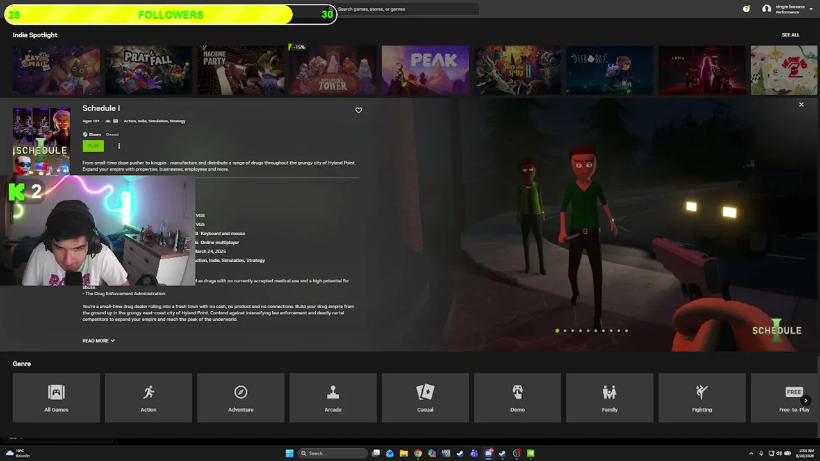
Task: Open the taskbar clock and date
Action: click(x=807, y=453)
